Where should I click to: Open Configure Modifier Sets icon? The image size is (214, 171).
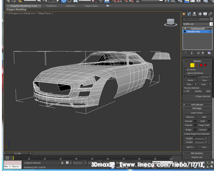[x=209, y=53]
